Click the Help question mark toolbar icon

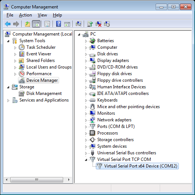click(58, 24)
